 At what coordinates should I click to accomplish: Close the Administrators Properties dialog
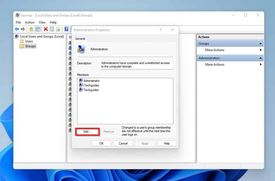173,30
